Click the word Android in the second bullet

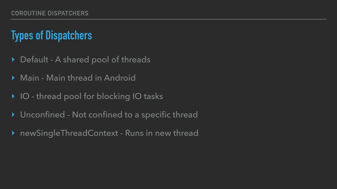[x=119, y=78]
